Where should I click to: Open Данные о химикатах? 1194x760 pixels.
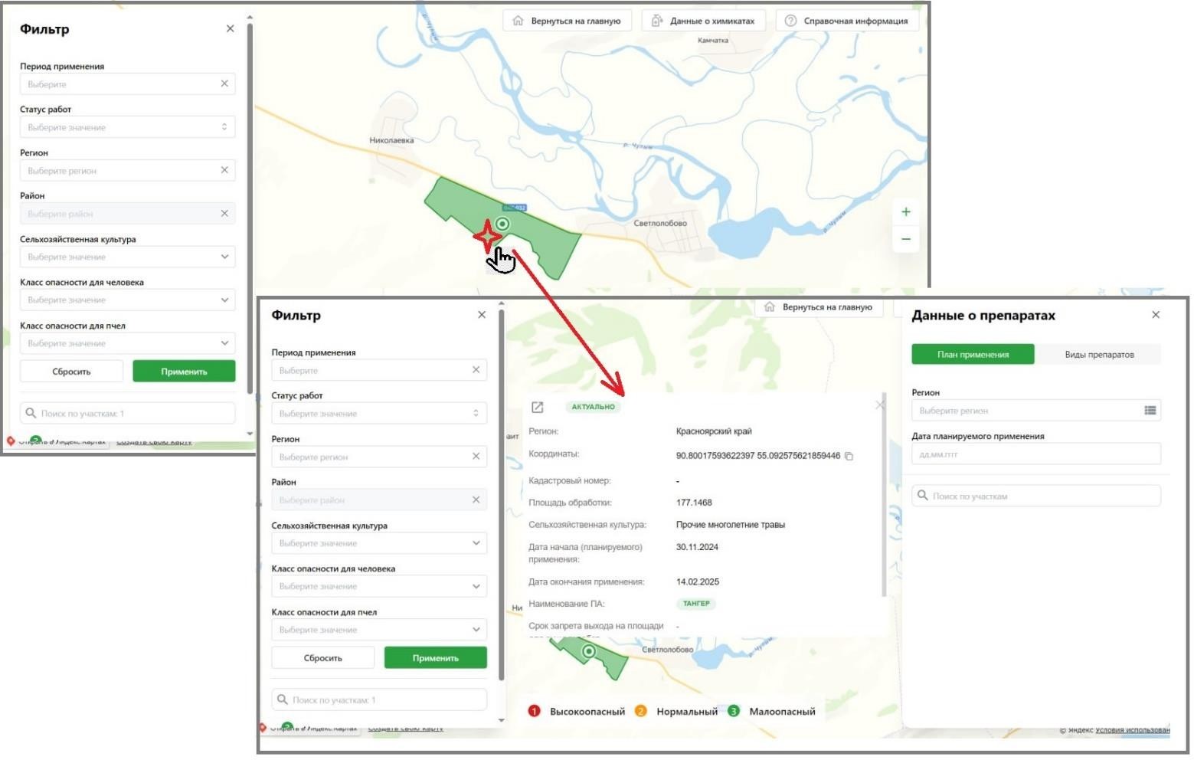(704, 21)
